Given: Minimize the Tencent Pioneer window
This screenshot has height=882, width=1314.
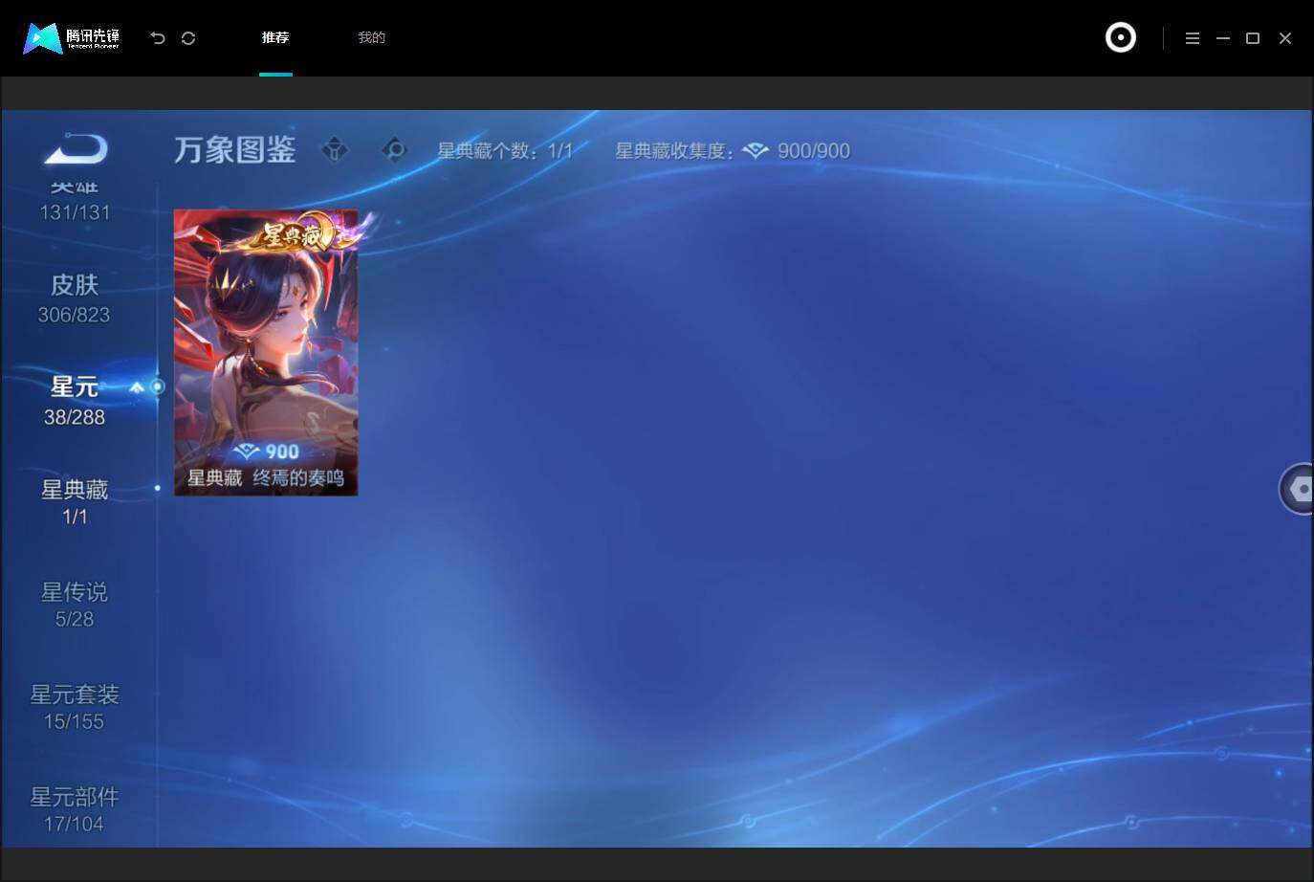Looking at the screenshot, I should [x=1223, y=38].
